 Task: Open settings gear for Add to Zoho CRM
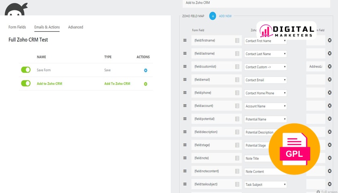146,84
